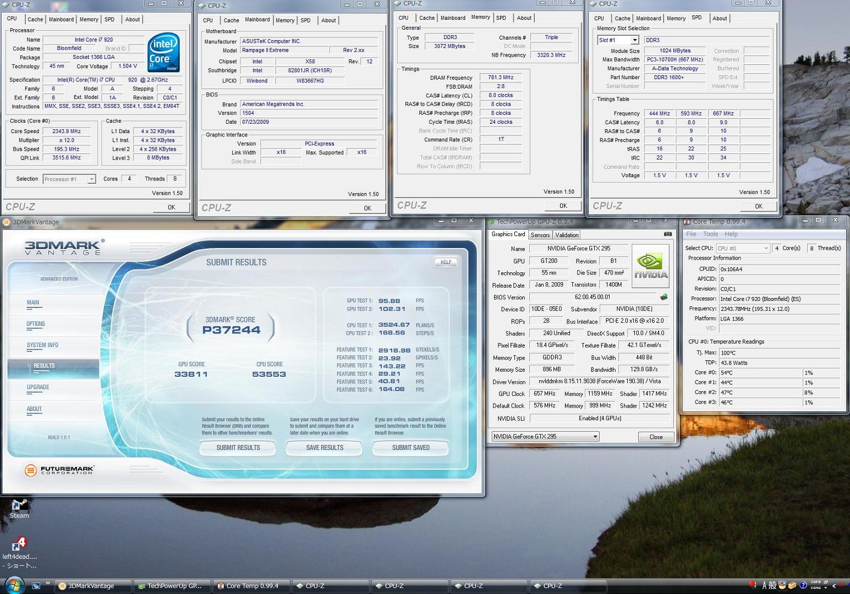Click the Processor field in Core Temp

click(780, 299)
